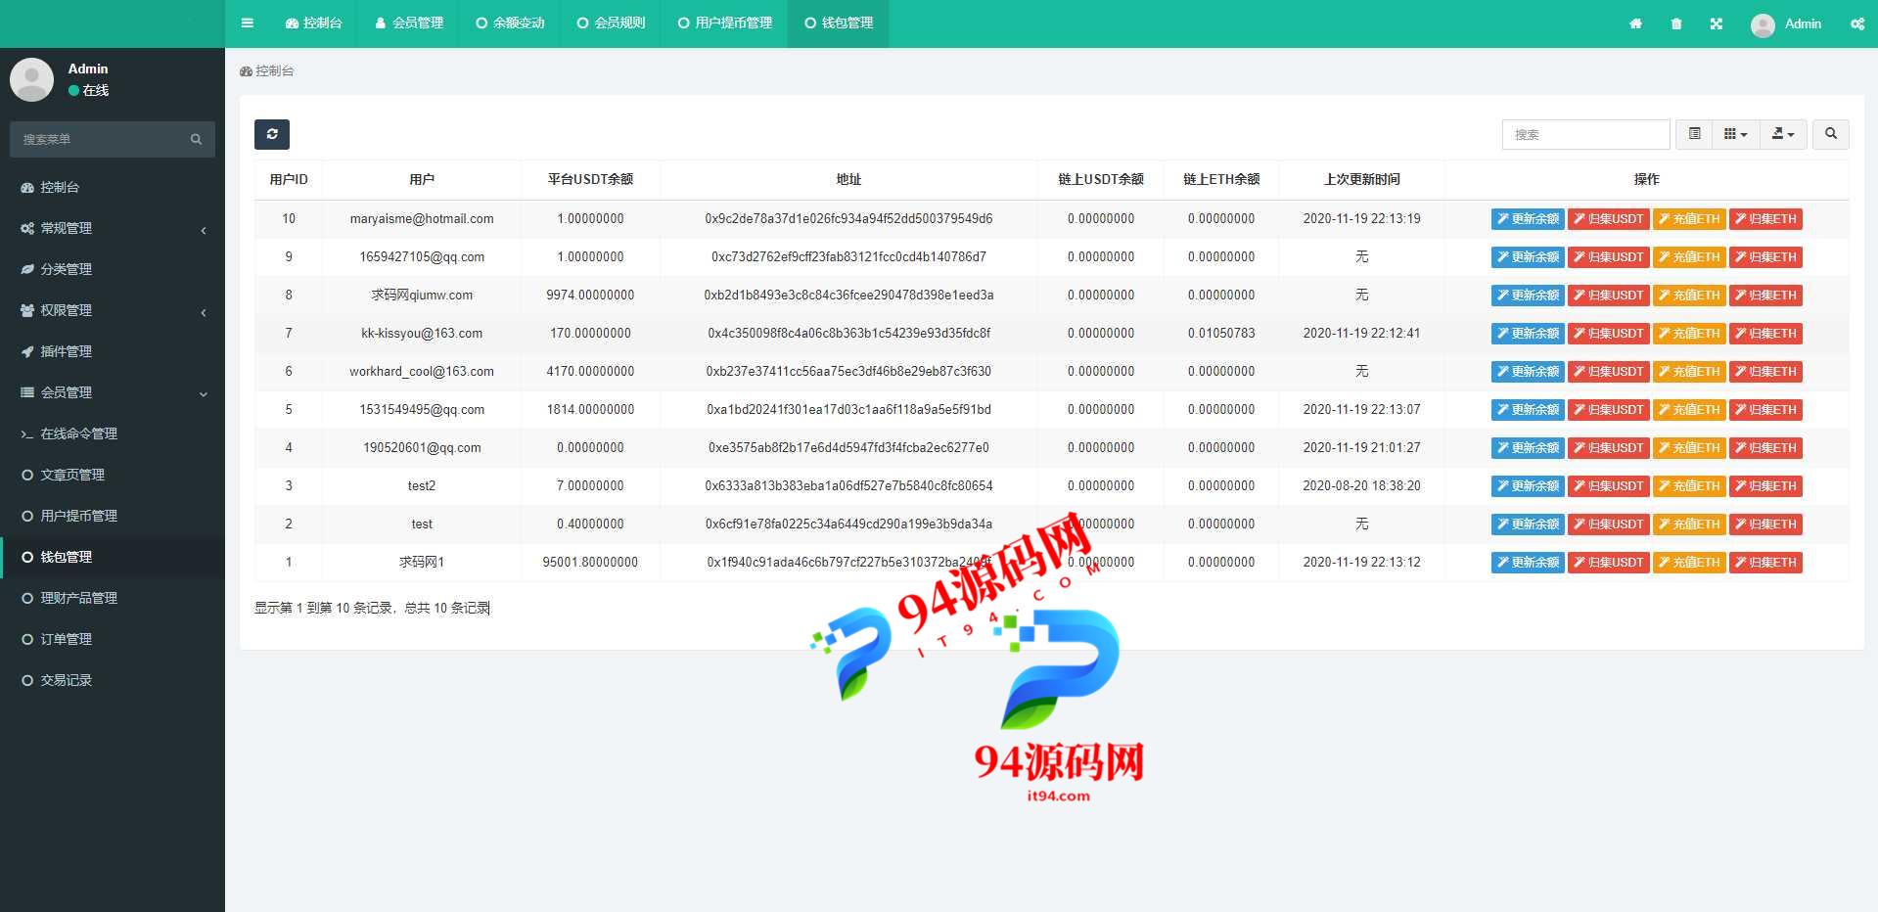Click the 控制台 breadcrumb link

[x=267, y=71]
